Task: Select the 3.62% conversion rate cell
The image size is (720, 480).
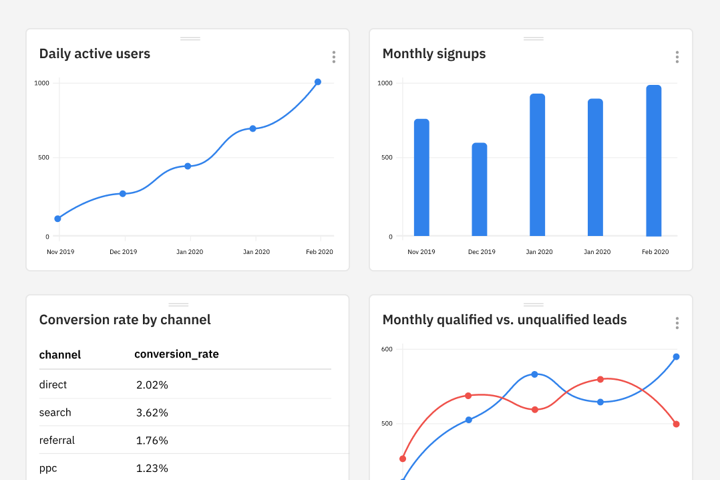Action: 152,413
